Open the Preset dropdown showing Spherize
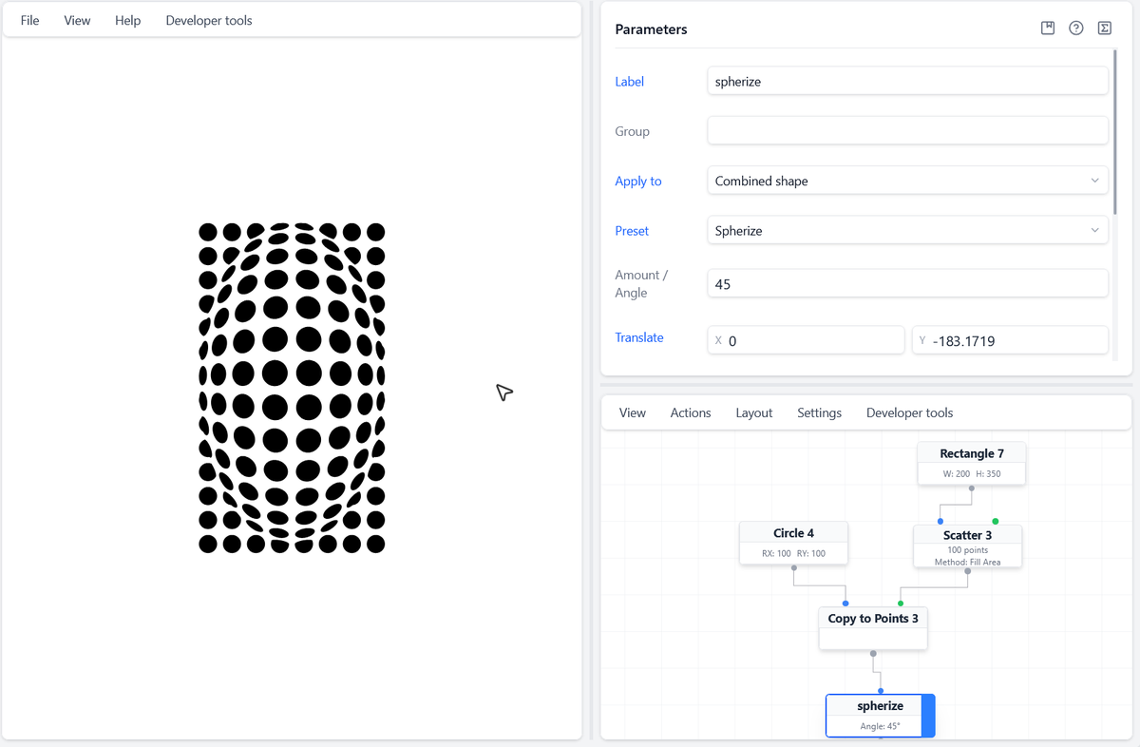The width and height of the screenshot is (1140, 747). pos(907,231)
